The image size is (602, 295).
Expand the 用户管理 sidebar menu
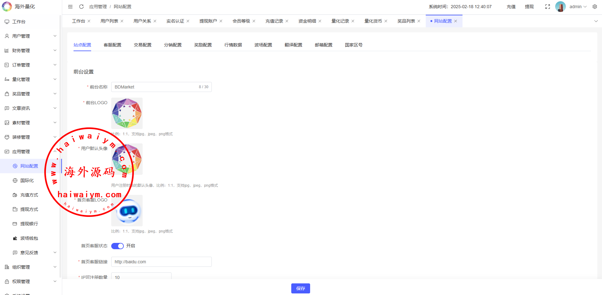(x=30, y=36)
